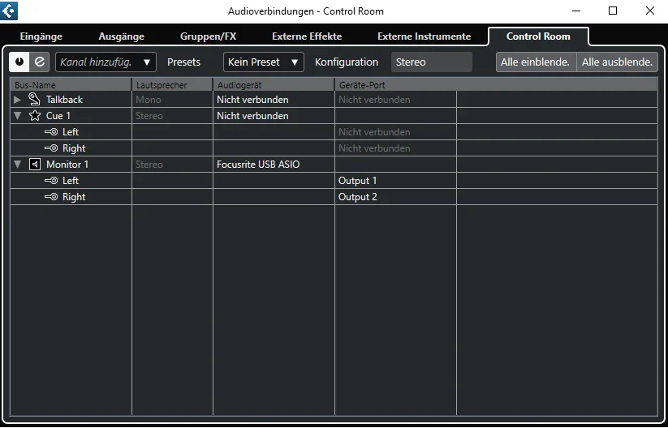Click the Talkback microphone icon
This screenshot has width=668, height=428.
(35, 100)
